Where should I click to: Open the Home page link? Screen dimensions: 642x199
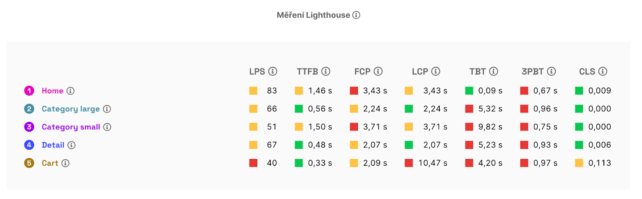pyautogui.click(x=53, y=91)
